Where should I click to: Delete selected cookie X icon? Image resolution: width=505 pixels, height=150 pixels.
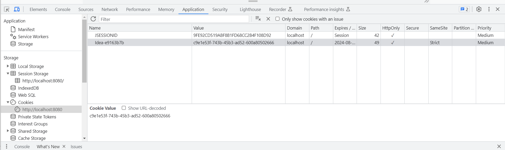[x=268, y=19]
